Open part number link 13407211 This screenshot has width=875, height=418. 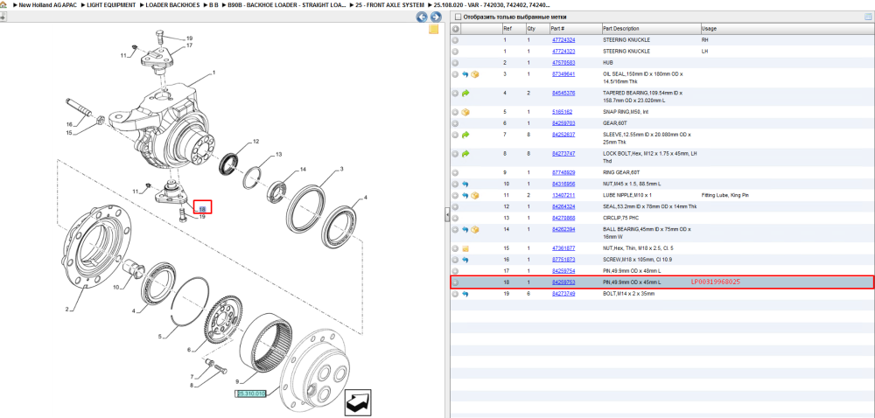tap(563, 195)
